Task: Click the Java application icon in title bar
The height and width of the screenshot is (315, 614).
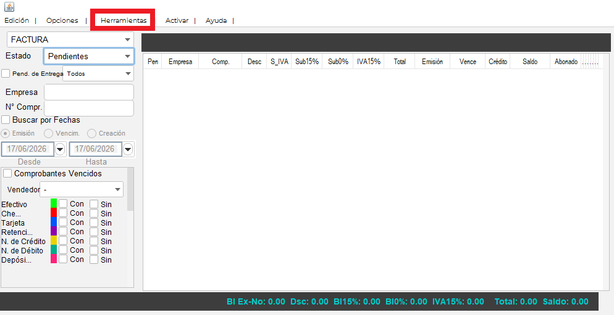Action: tap(9, 7)
